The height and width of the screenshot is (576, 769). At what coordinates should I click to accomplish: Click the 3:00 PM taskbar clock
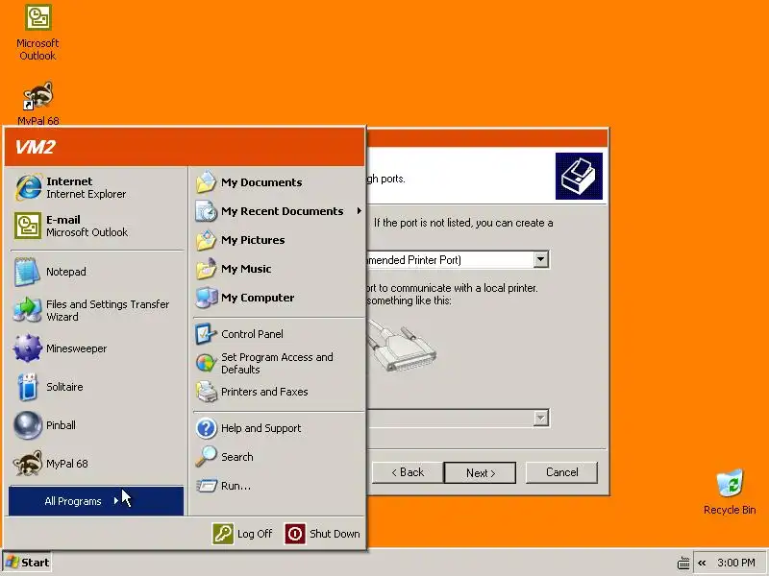736,563
